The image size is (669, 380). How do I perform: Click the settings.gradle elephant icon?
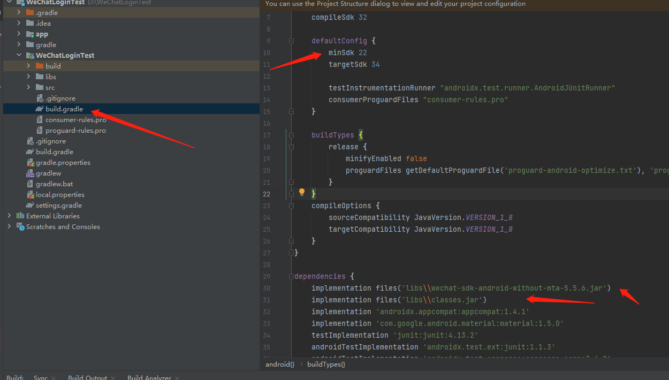pos(31,205)
